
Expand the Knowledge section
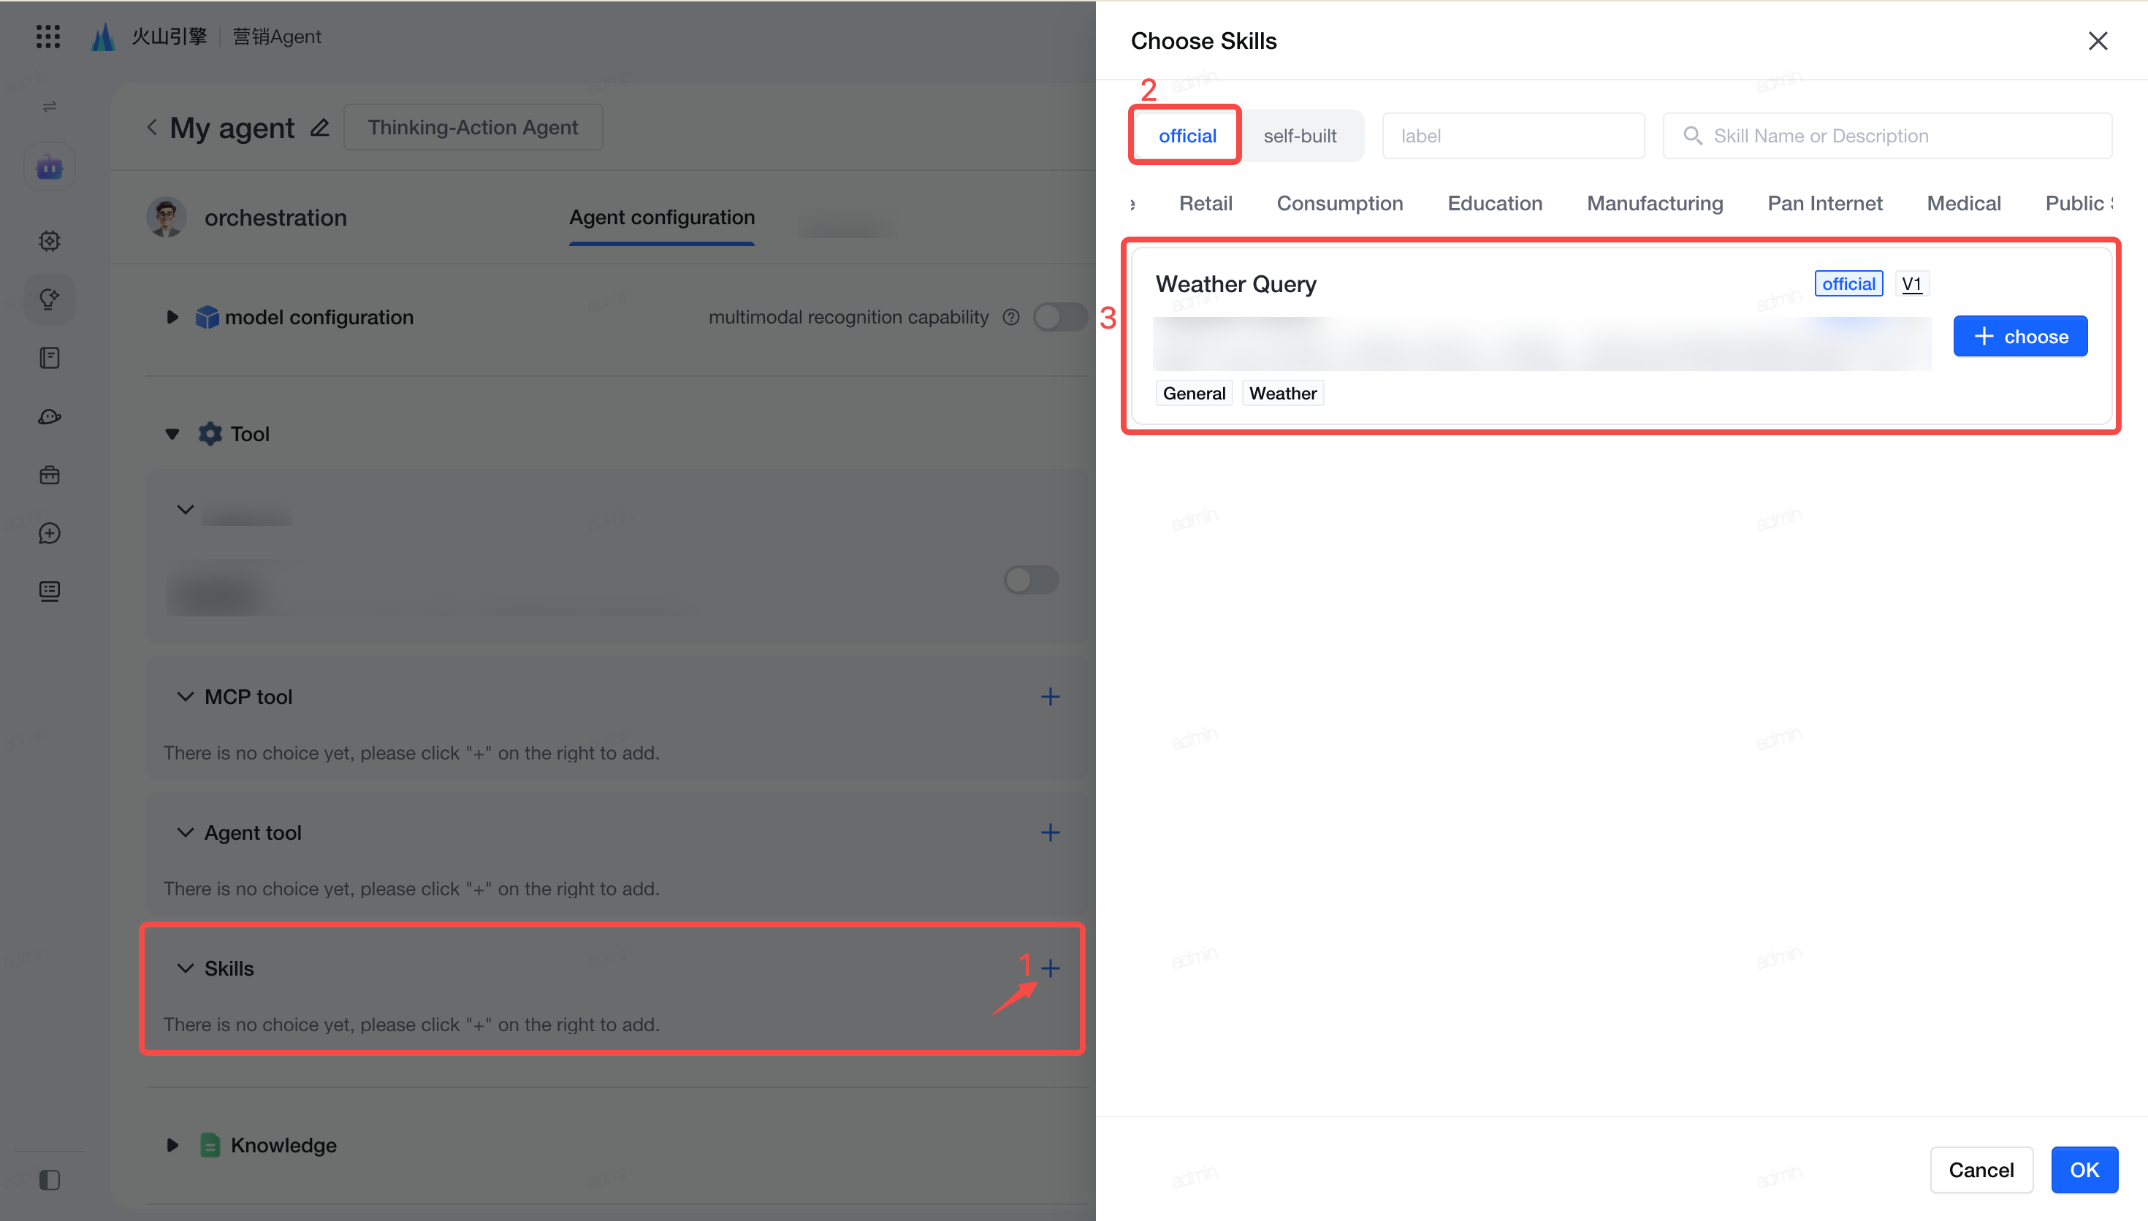(x=172, y=1146)
